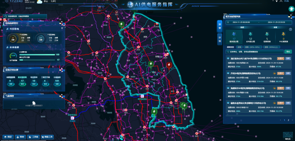This screenshot has height=141, width=295.
Task: Switch to the 异常 side tab
Action: [x=219, y=26]
